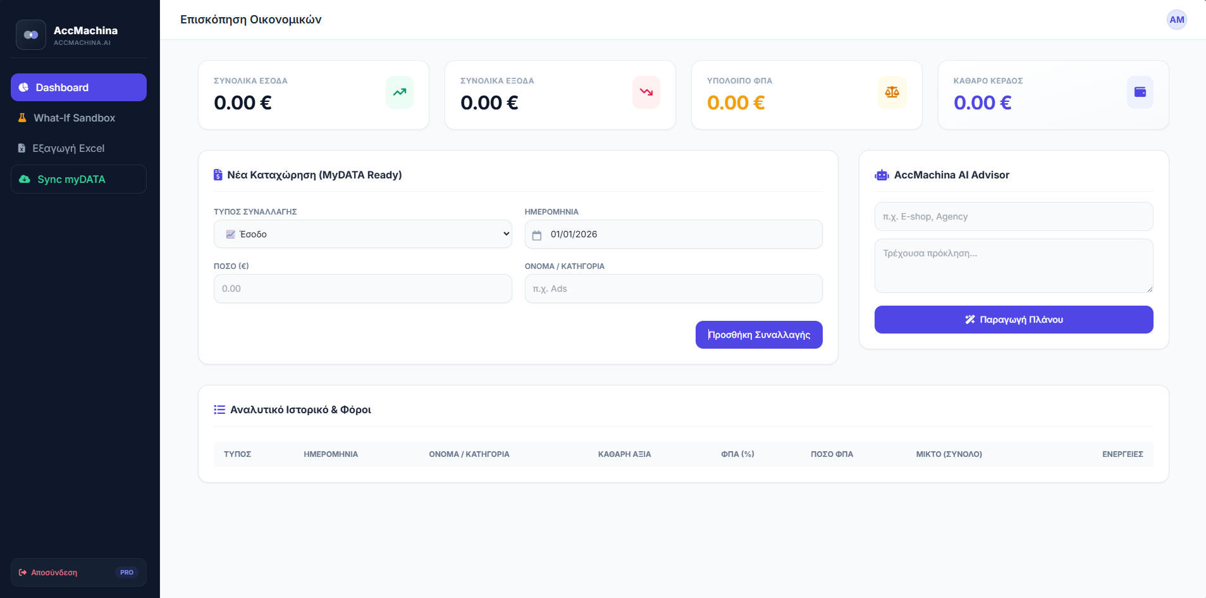Click the orange VAT balance scale icon

(892, 92)
